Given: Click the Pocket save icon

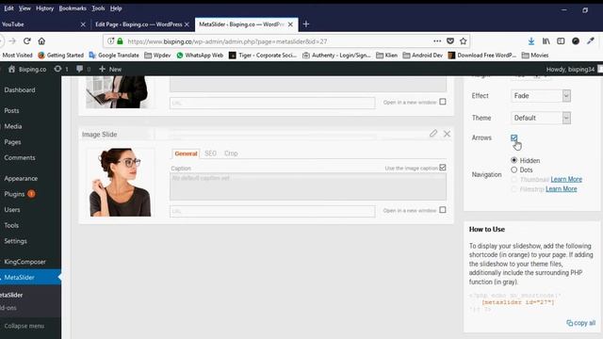Looking at the screenshot, I should [450, 41].
